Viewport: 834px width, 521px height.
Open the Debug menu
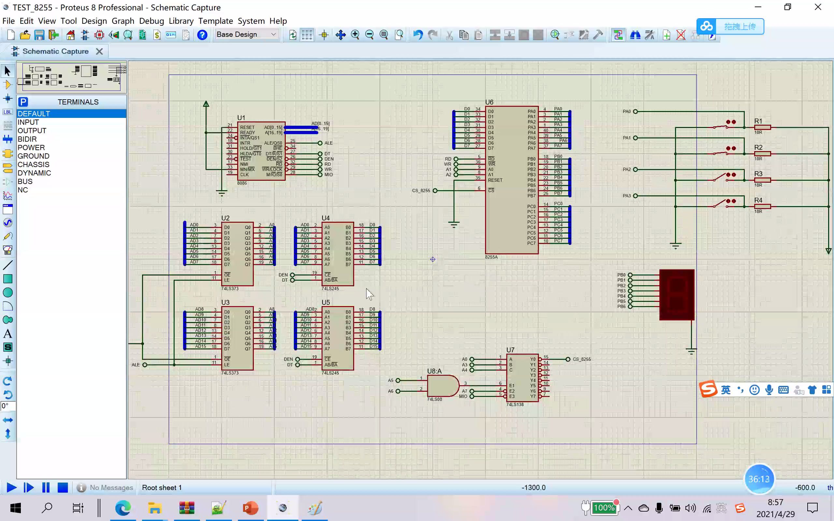[151, 21]
